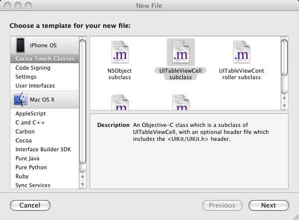Click the Previous button
Image resolution: width=299 pixels, height=220 pixels.
coord(222,206)
